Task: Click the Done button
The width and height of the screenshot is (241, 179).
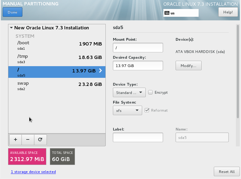Action: 13,12
